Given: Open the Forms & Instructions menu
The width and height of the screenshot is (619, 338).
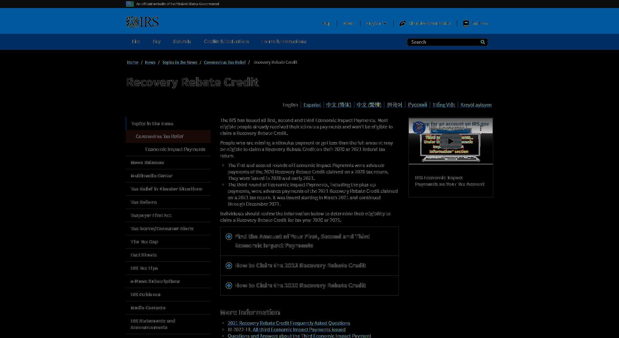Looking at the screenshot, I should (x=284, y=42).
